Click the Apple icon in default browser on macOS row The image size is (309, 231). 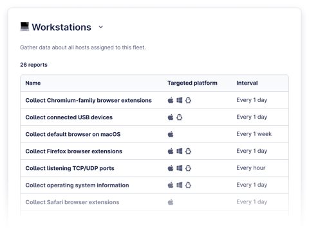pos(171,134)
